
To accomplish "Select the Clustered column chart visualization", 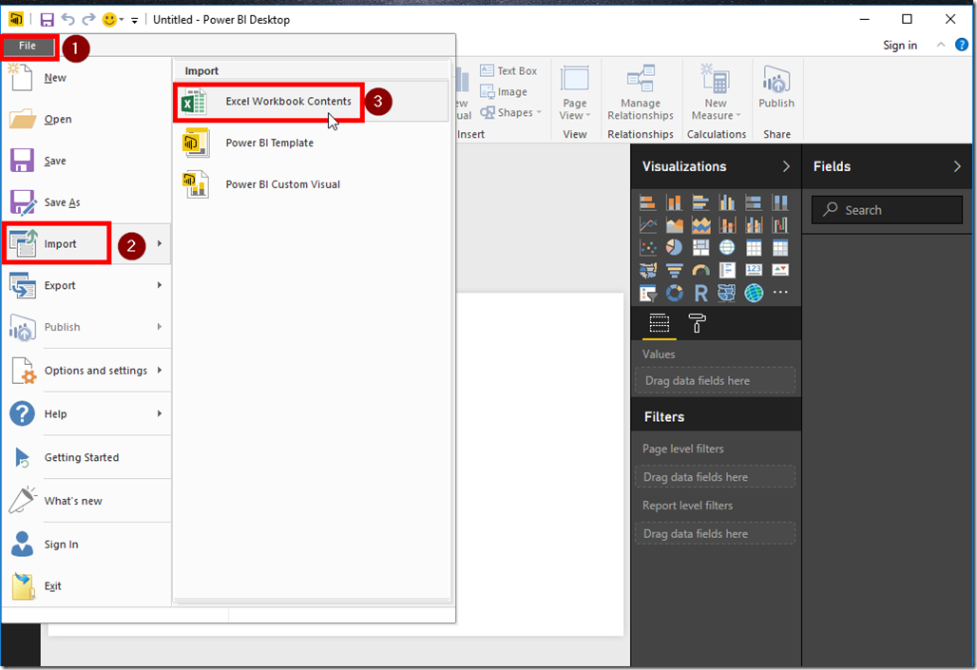I will point(727,202).
